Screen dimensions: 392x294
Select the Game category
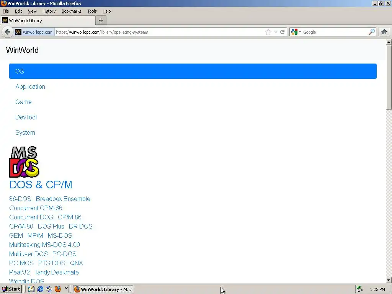point(23,102)
